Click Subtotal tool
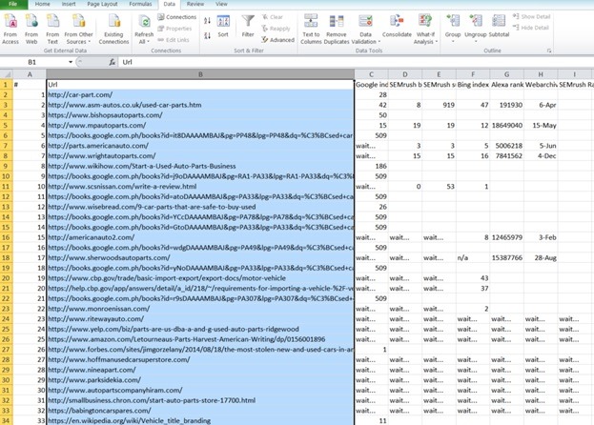Image resolution: width=594 pixels, height=425 pixels. tap(499, 27)
